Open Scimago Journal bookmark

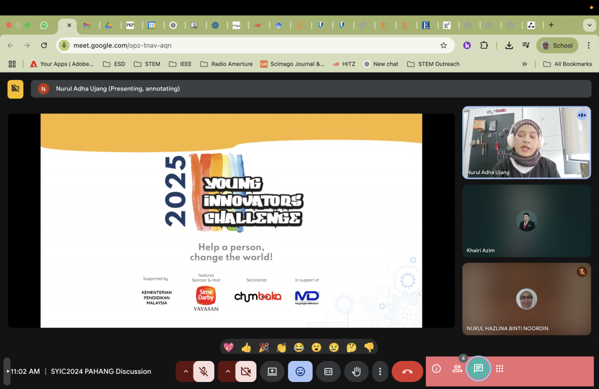292,64
